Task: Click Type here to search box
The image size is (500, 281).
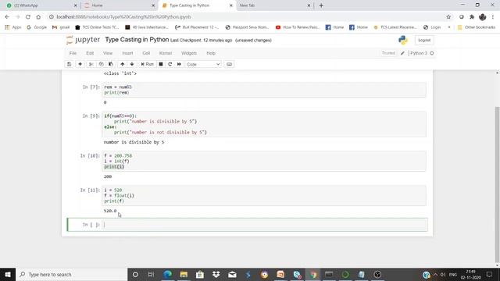Action: 71,274
